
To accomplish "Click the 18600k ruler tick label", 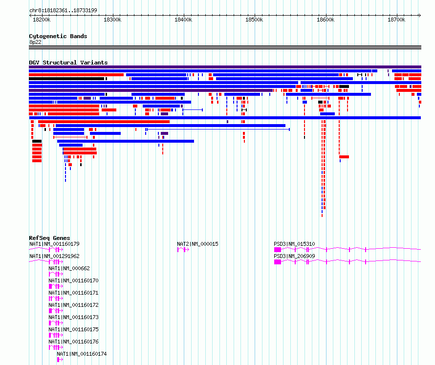I will 326,20.
